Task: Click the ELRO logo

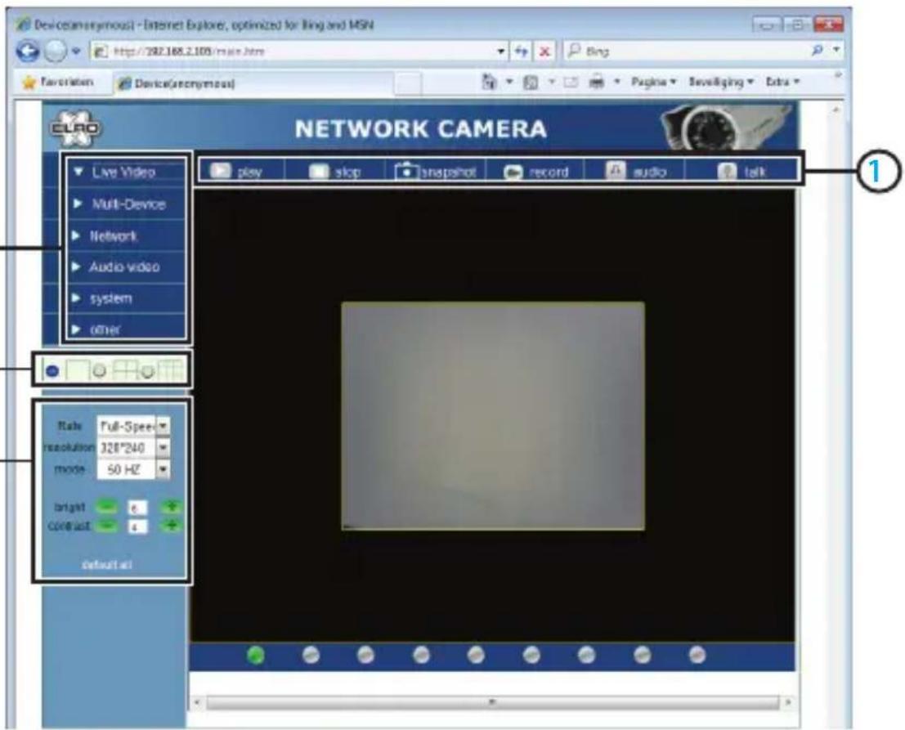Action: point(75,128)
